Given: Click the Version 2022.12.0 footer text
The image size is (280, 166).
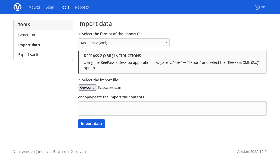Looking at the screenshot, I should tap(251, 152).
